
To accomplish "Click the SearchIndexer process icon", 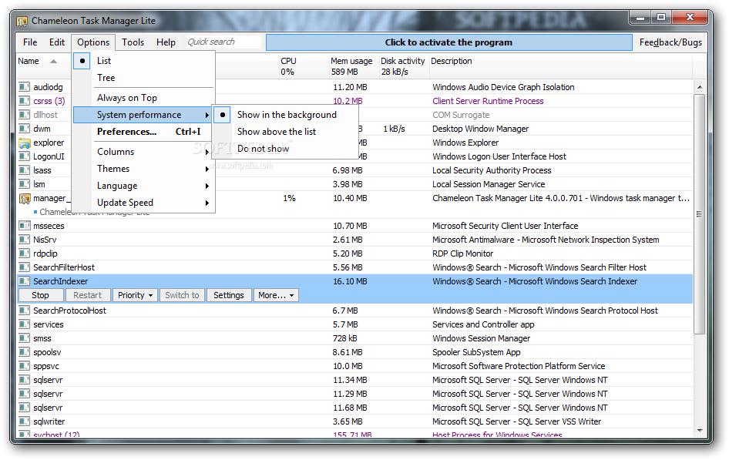I will coord(24,281).
